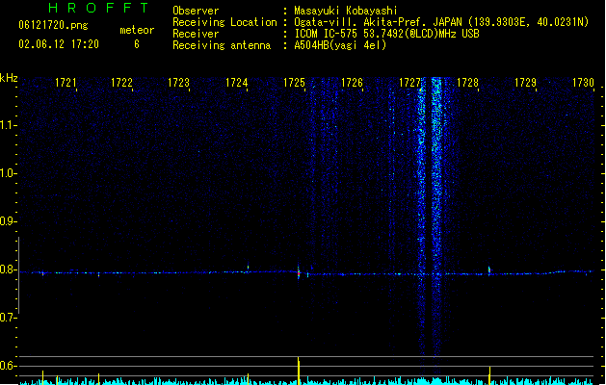
Task: Click time axis label 1726
Action: click(x=352, y=83)
